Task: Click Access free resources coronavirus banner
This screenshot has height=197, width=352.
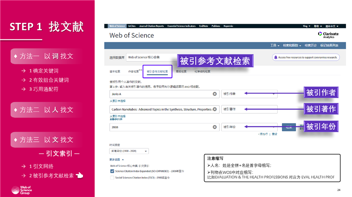Action: click(x=306, y=57)
